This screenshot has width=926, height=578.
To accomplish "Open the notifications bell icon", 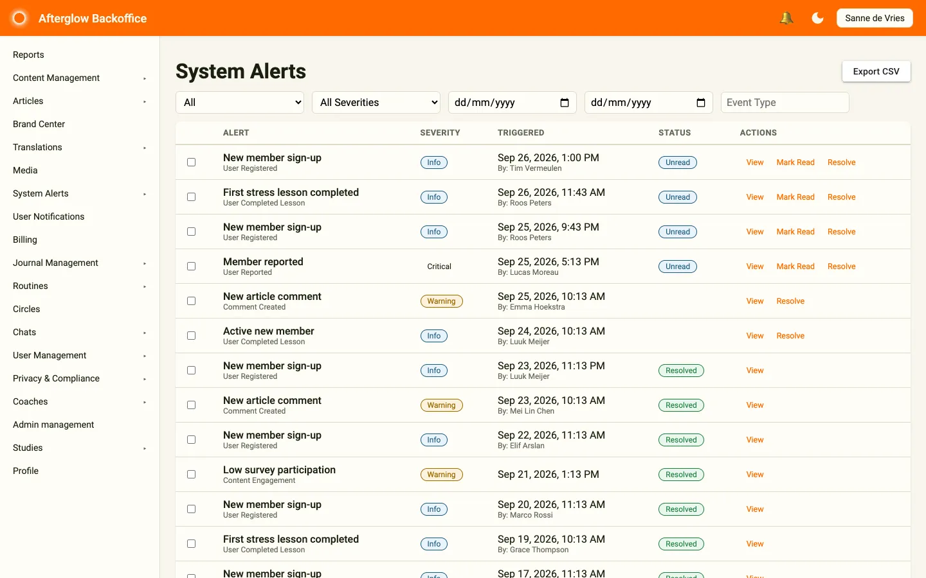I will (786, 18).
